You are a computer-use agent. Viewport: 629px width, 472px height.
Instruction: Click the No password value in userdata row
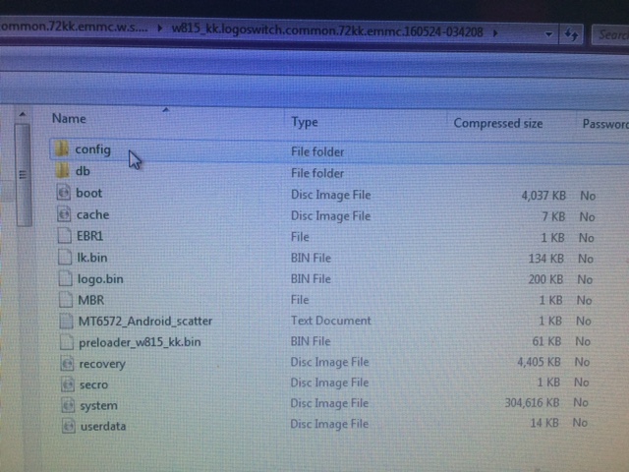[x=580, y=423]
